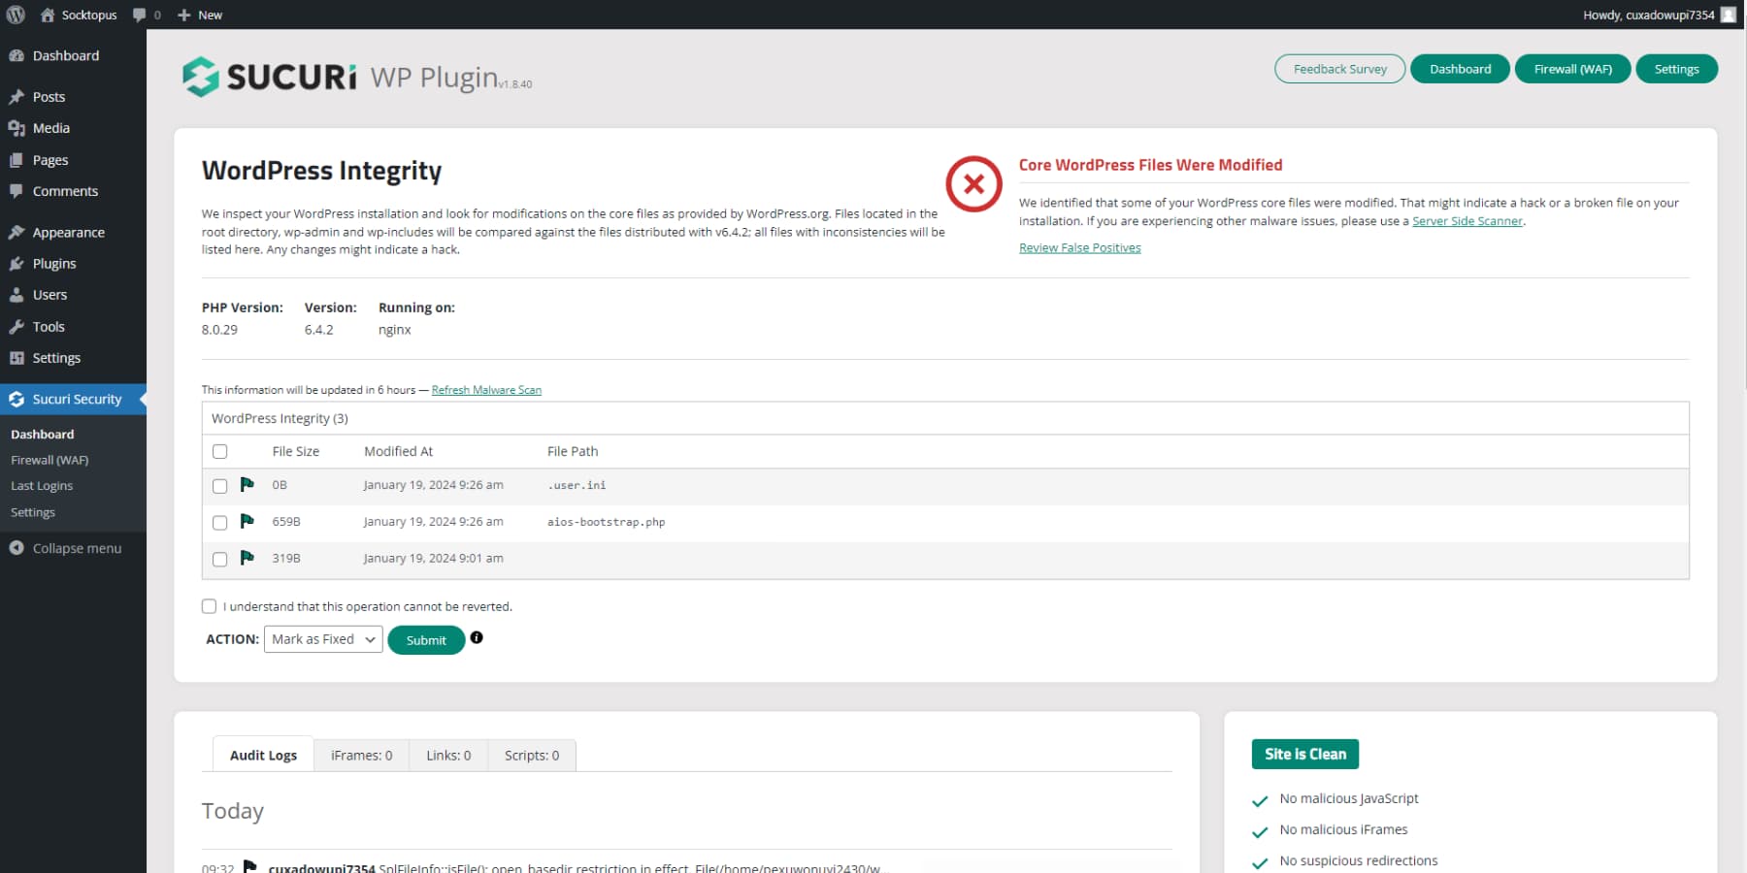The height and width of the screenshot is (873, 1747).
Task: Click the green flag icon on the .user.ini row
Action: click(247, 485)
